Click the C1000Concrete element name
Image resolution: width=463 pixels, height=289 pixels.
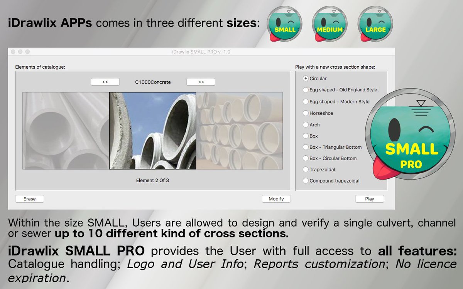(153, 82)
